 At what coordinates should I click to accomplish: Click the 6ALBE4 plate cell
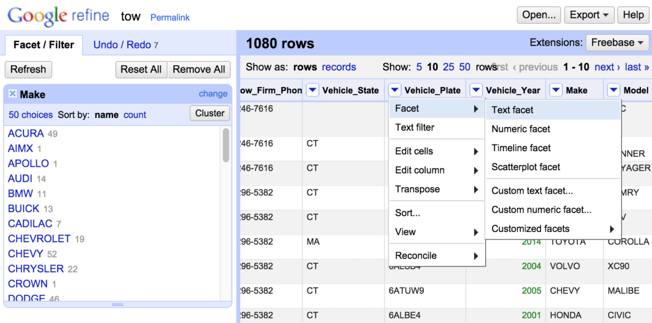(x=406, y=315)
